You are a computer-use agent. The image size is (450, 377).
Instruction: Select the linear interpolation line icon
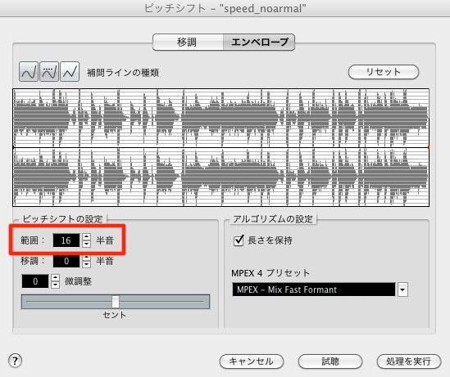(70, 72)
